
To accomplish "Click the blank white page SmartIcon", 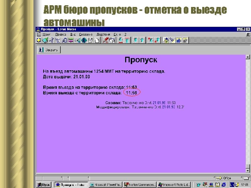I will pyautogui.click(x=97, y=40).
